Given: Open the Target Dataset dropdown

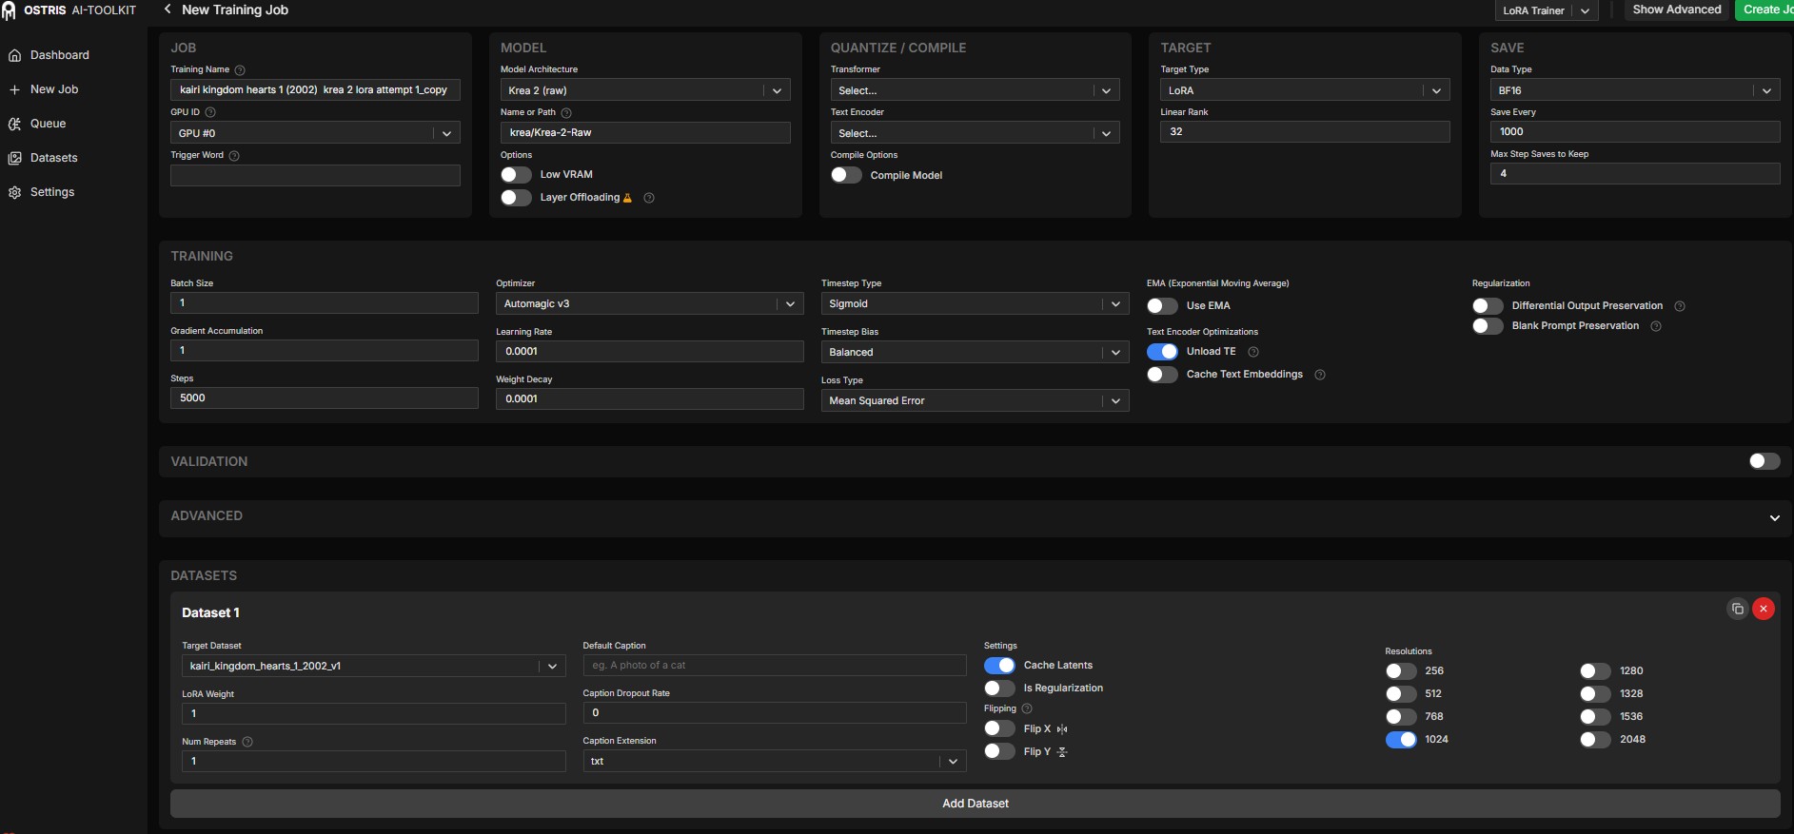Looking at the screenshot, I should click(374, 667).
